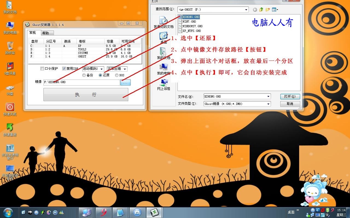350x218 pixels.
Task: Go to 网上邻居 in places bar
Action: (x=164, y=84)
